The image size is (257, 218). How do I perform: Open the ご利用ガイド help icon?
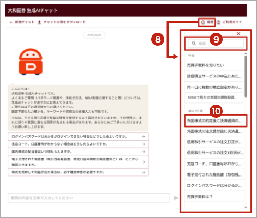coord(219,22)
